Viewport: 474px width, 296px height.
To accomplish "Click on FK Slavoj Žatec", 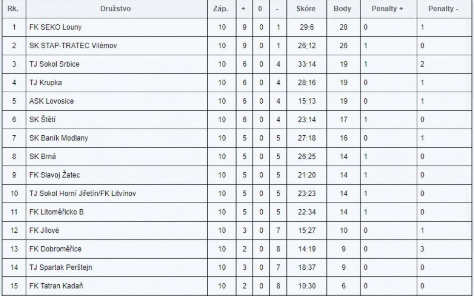I will pyautogui.click(x=54, y=175).
